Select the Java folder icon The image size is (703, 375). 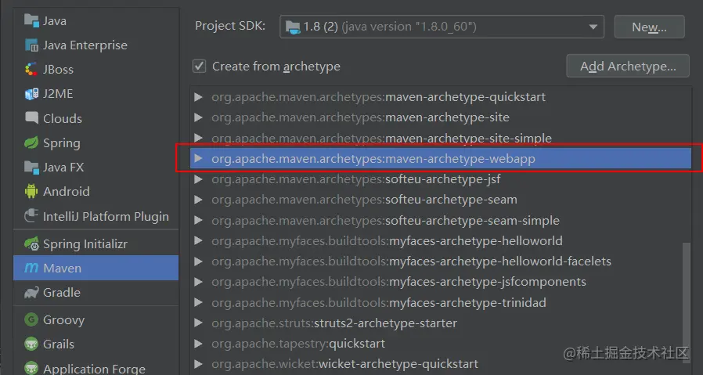coord(31,20)
